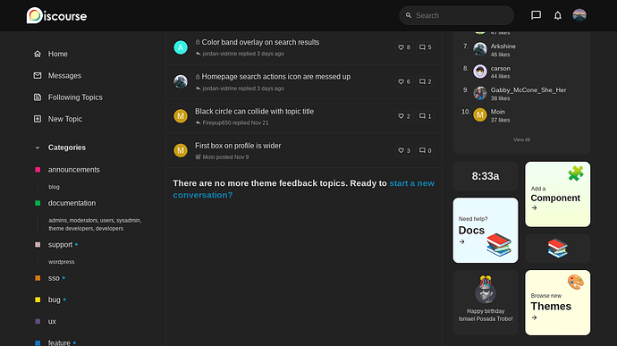The image size is (617, 346).
Task: Click heart count on Black circle topic
Action: pyautogui.click(x=403, y=116)
